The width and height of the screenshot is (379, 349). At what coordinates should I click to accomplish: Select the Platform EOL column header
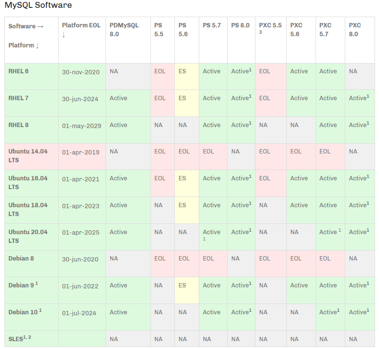pos(82,40)
